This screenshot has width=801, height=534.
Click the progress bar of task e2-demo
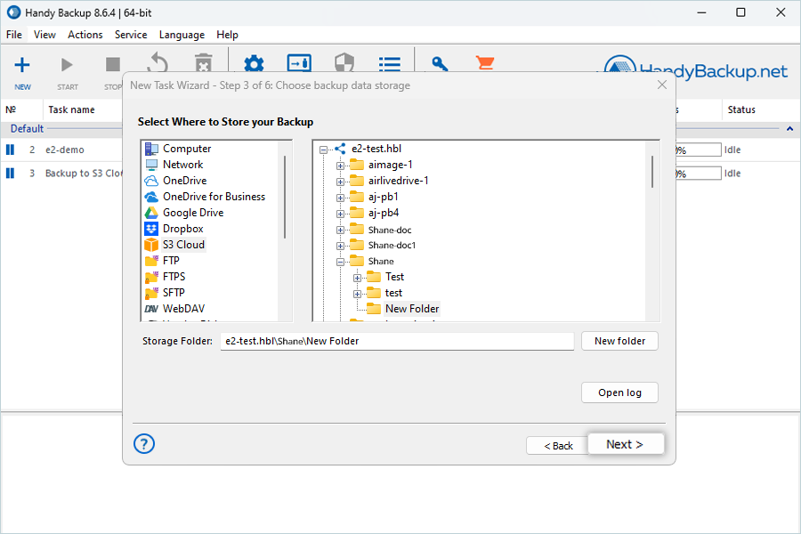click(698, 150)
